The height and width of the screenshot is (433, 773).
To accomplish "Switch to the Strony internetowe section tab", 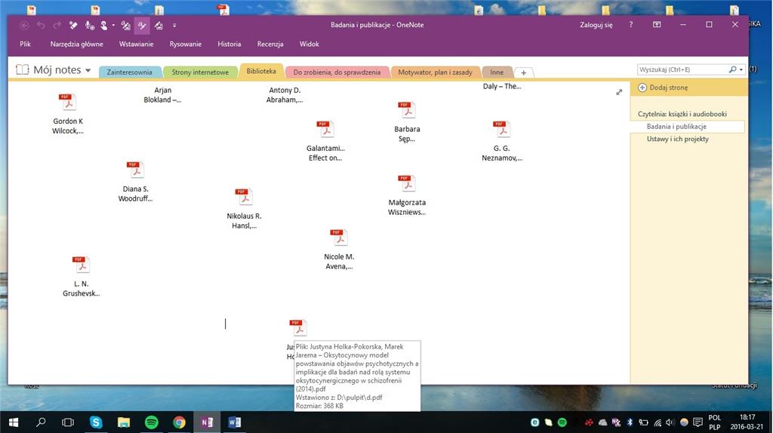I will pyautogui.click(x=200, y=72).
